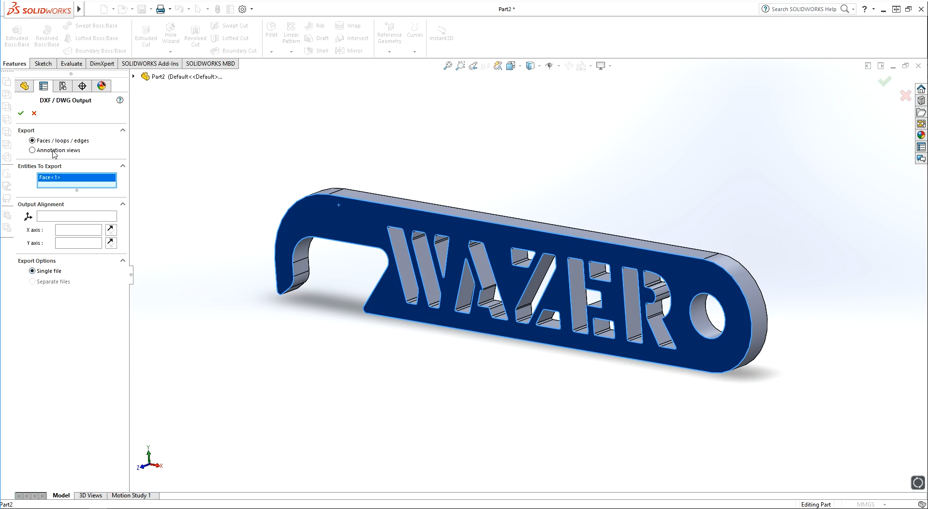Open Options gear icon in title toolbar
928x509 pixels.
[242, 9]
